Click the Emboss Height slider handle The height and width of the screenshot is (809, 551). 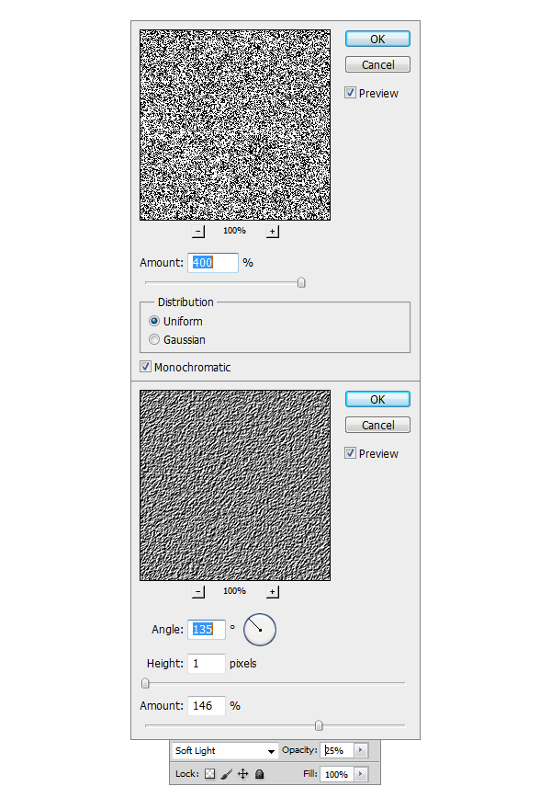point(145,683)
